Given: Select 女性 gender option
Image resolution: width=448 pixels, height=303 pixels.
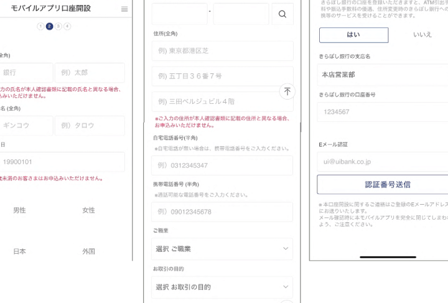Looking at the screenshot, I should click(x=88, y=210).
